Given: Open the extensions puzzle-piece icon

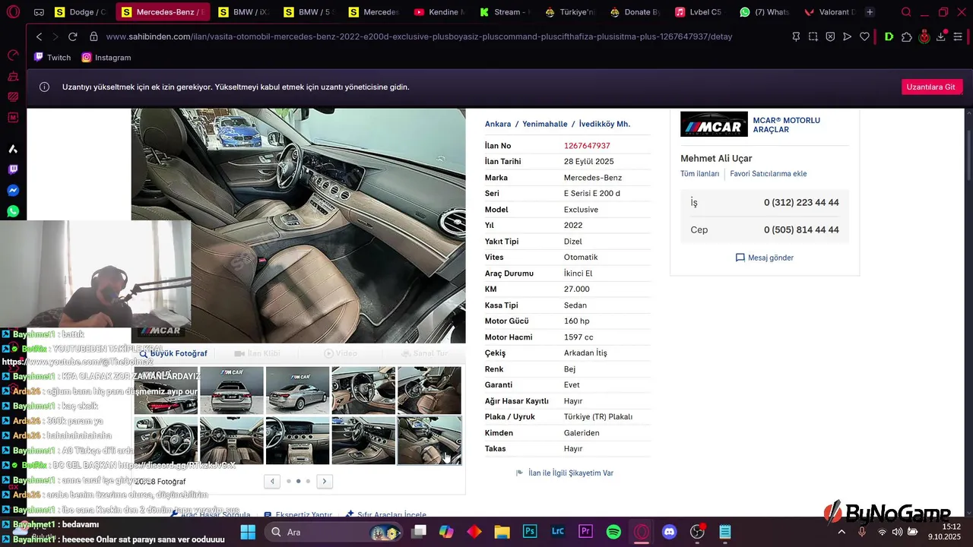Looking at the screenshot, I should pyautogui.click(x=906, y=36).
